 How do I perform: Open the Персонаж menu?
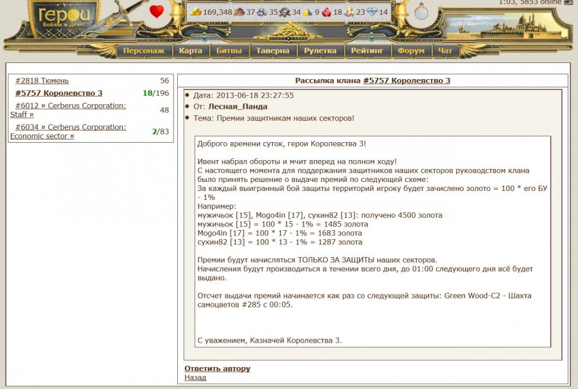pos(143,51)
